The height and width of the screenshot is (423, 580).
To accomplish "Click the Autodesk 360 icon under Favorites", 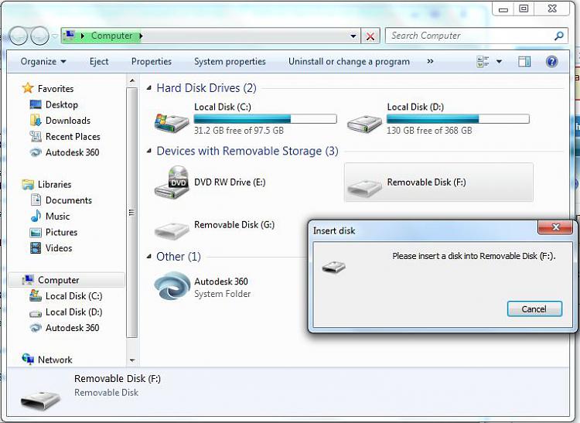I will point(36,152).
